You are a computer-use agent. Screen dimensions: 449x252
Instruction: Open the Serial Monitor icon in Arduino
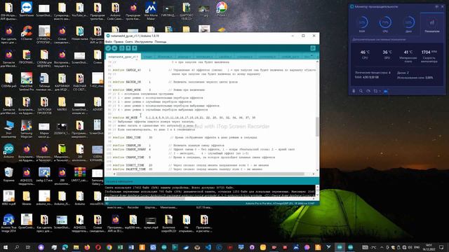click(x=313, y=48)
